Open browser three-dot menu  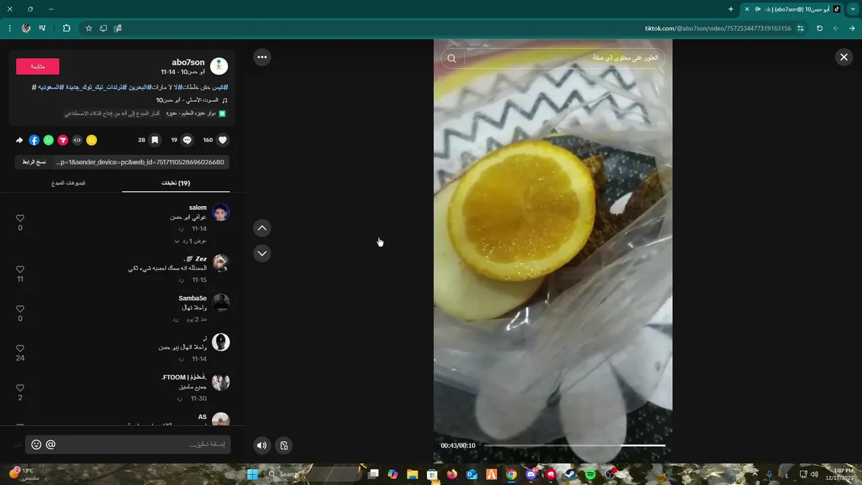(x=9, y=28)
